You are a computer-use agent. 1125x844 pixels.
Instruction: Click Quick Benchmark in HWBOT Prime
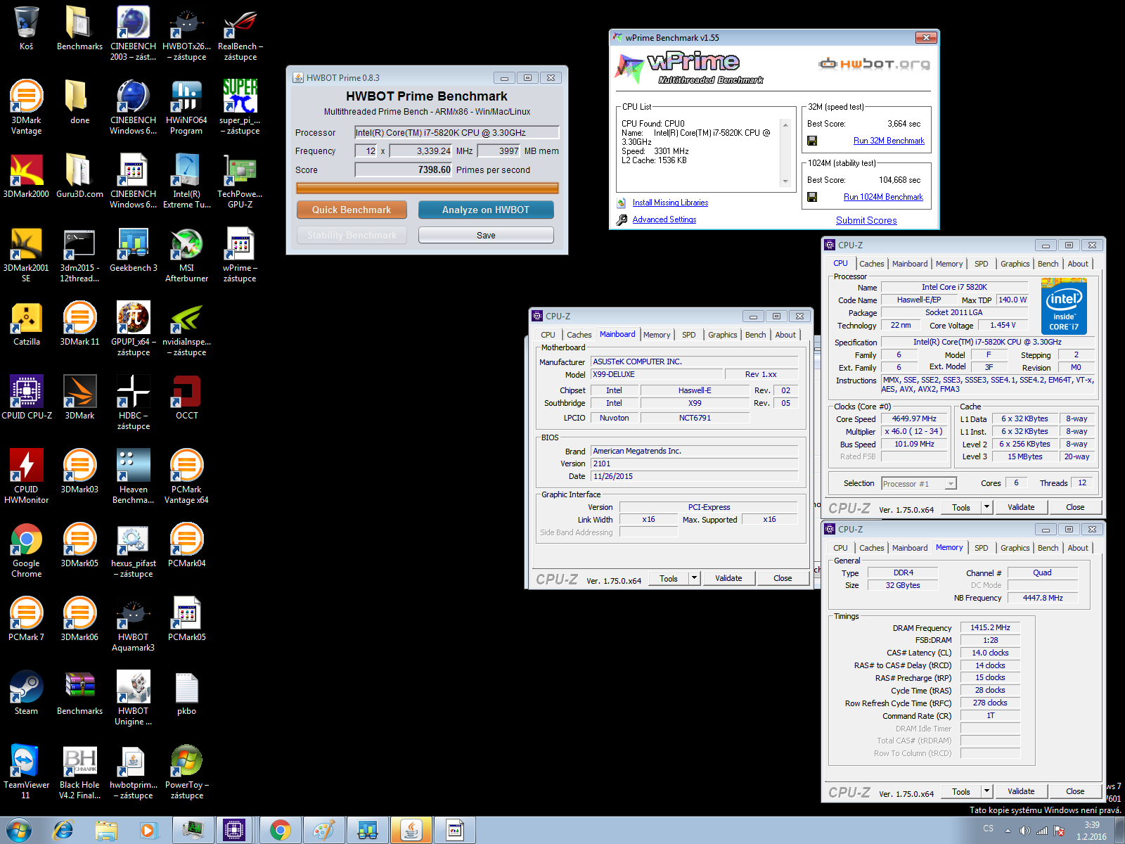tap(352, 210)
